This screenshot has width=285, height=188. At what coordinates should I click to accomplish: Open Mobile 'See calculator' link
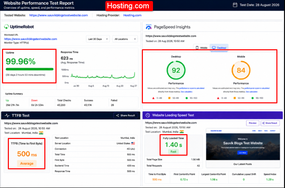pyautogui.click(x=252, y=92)
